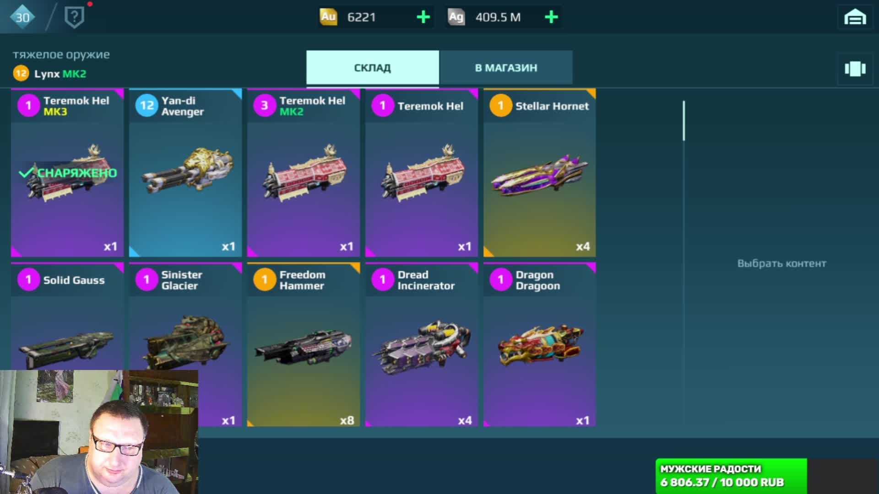Click the Ag silver currency icon
The image size is (879, 494).
click(x=456, y=17)
